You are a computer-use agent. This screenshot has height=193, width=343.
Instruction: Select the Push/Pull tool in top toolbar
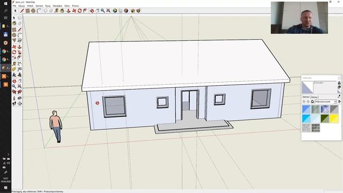point(69,11)
